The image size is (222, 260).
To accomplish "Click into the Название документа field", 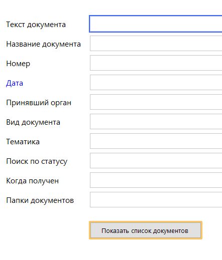I will coord(156,44).
